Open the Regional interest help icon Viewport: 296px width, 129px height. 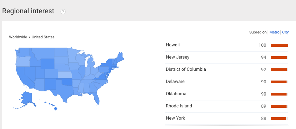coord(63,12)
